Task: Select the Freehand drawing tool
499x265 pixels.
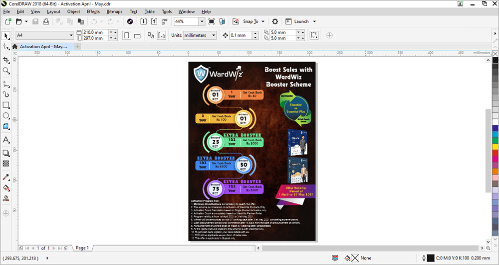Action: coord(5,85)
